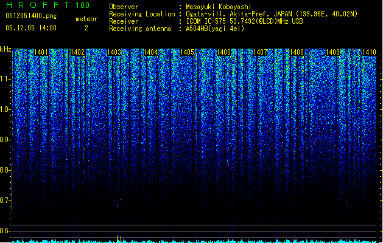383x243 pixels.
Task: Click the yellow meteor echo spike in level graph
Action: (x=119, y=239)
